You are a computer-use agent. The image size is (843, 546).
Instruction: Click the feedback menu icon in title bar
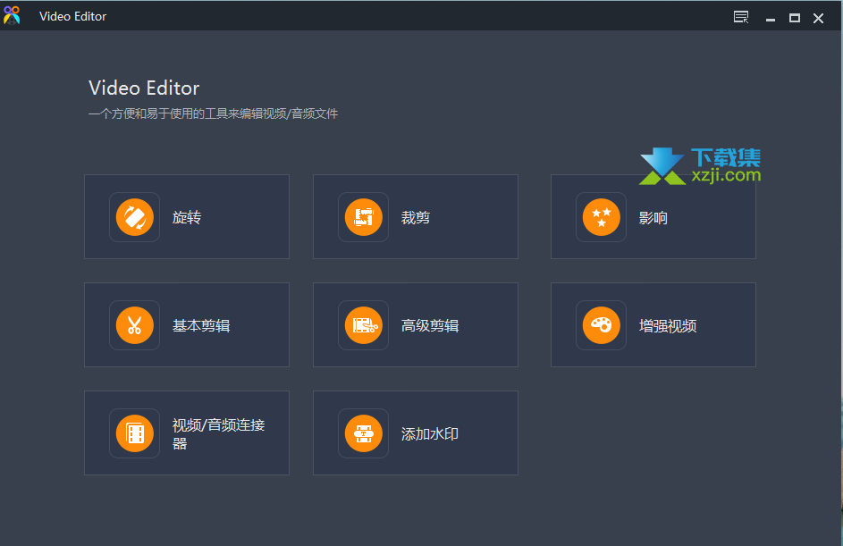[x=741, y=17]
